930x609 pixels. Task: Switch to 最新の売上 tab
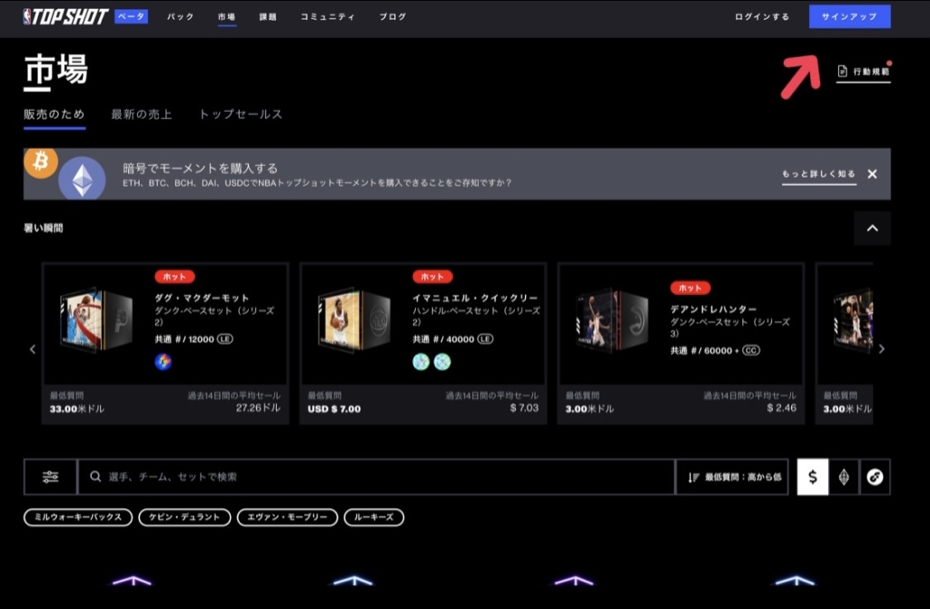141,113
